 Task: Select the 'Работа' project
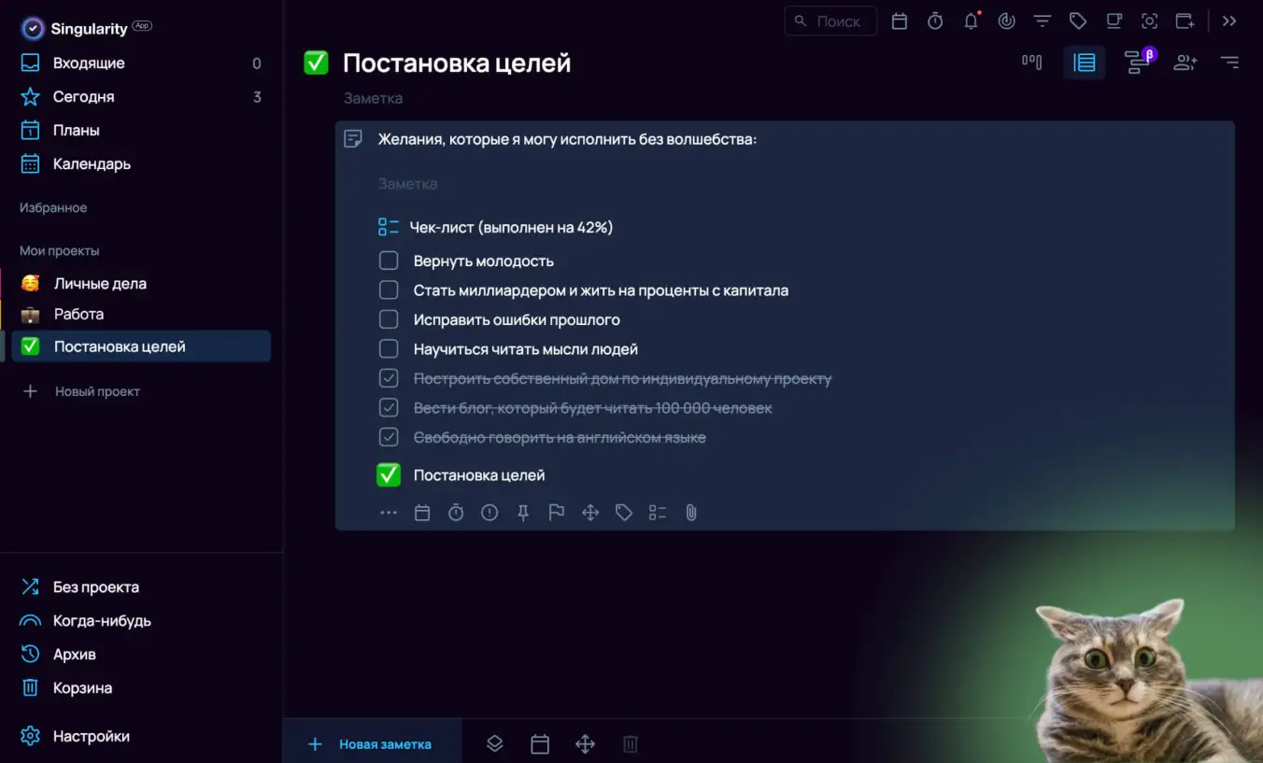coord(141,315)
